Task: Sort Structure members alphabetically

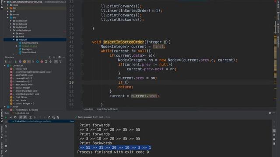Action: point(10,61)
